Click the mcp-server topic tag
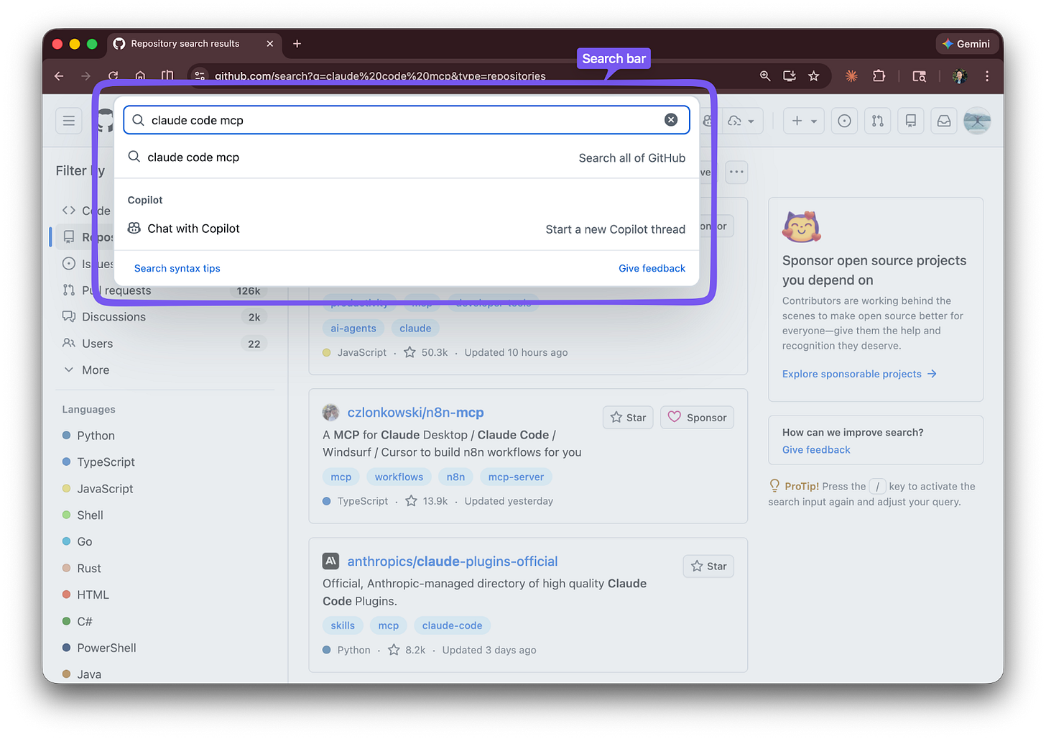This screenshot has width=1046, height=739. click(x=516, y=477)
